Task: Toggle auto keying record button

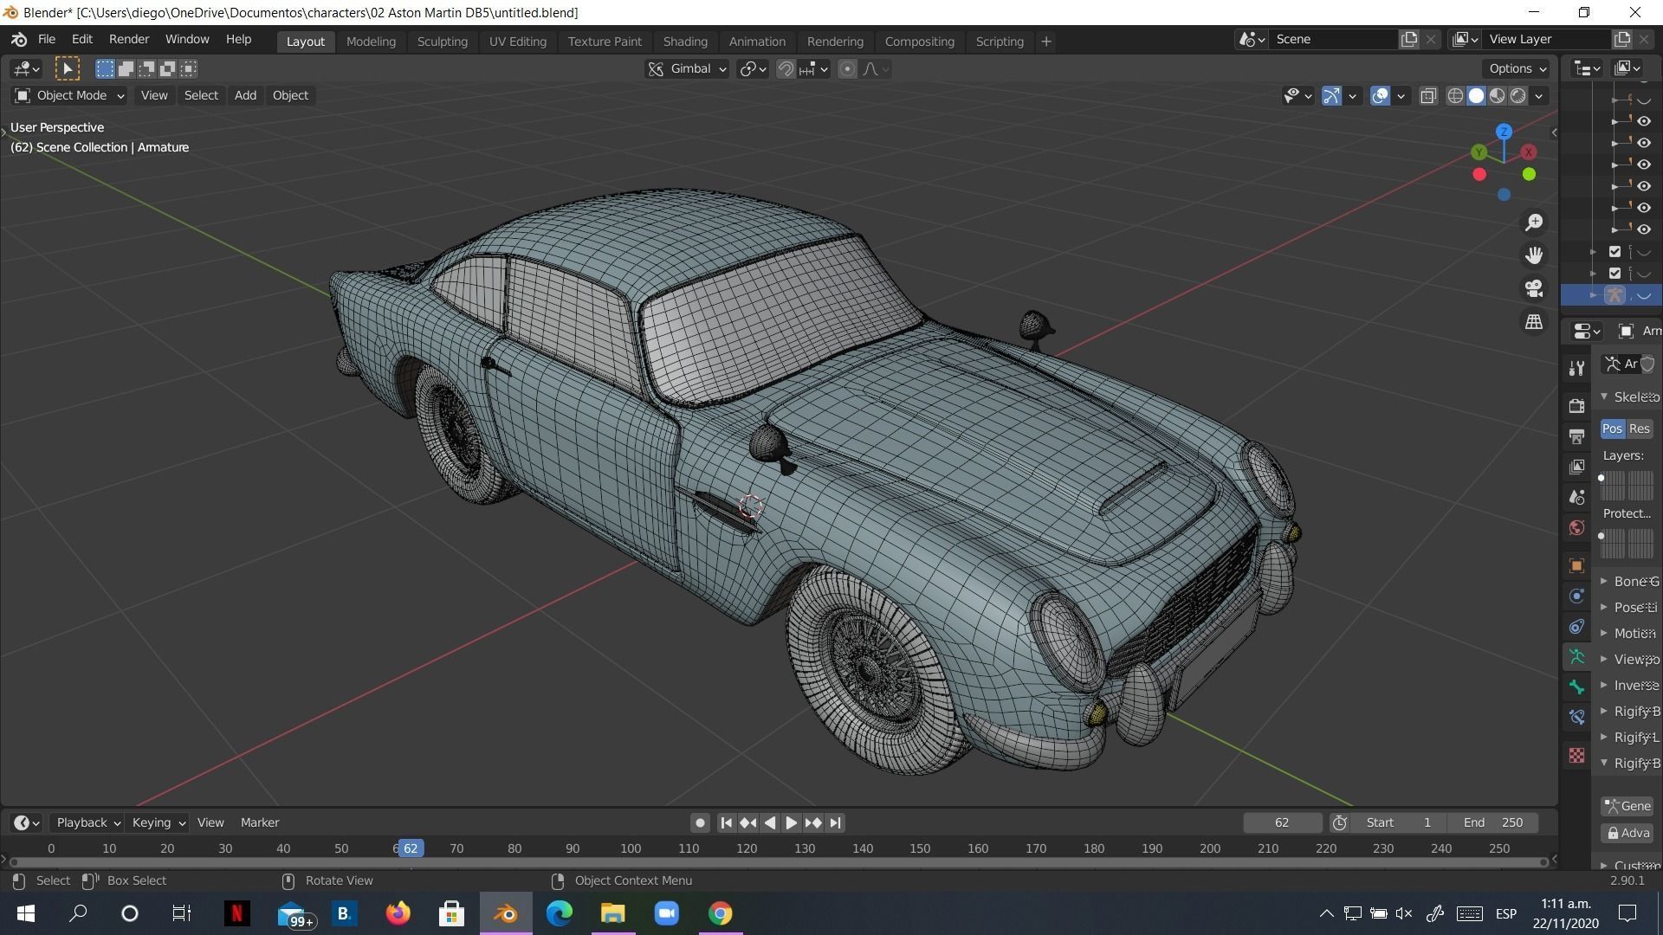Action: (700, 822)
